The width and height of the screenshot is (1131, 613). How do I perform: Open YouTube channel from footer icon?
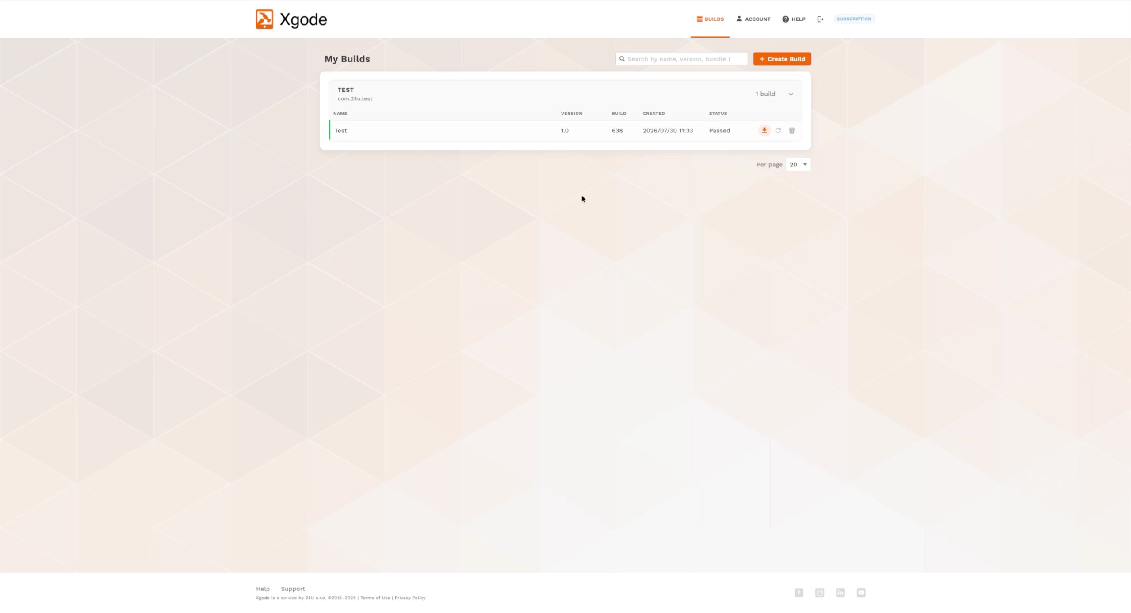point(861,593)
